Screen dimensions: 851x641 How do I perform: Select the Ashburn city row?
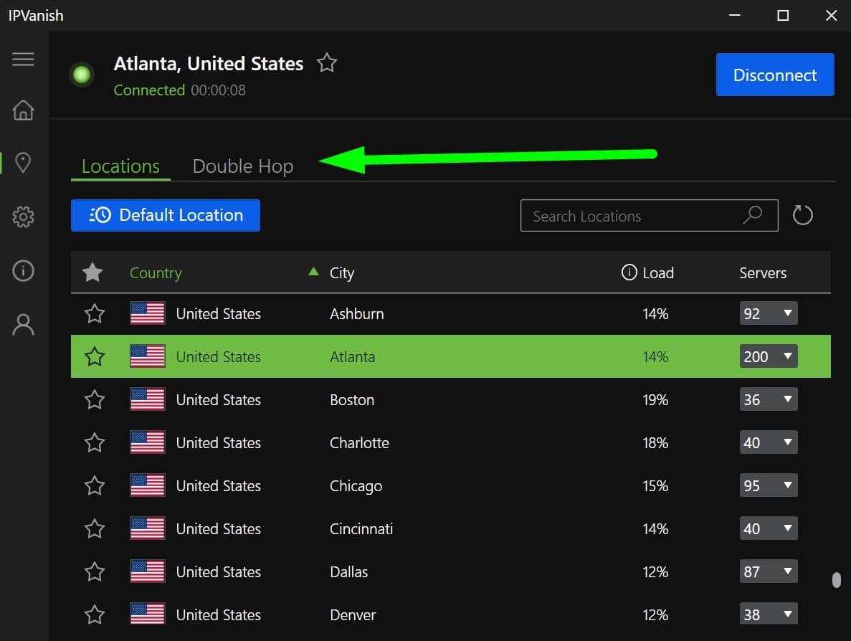click(450, 314)
